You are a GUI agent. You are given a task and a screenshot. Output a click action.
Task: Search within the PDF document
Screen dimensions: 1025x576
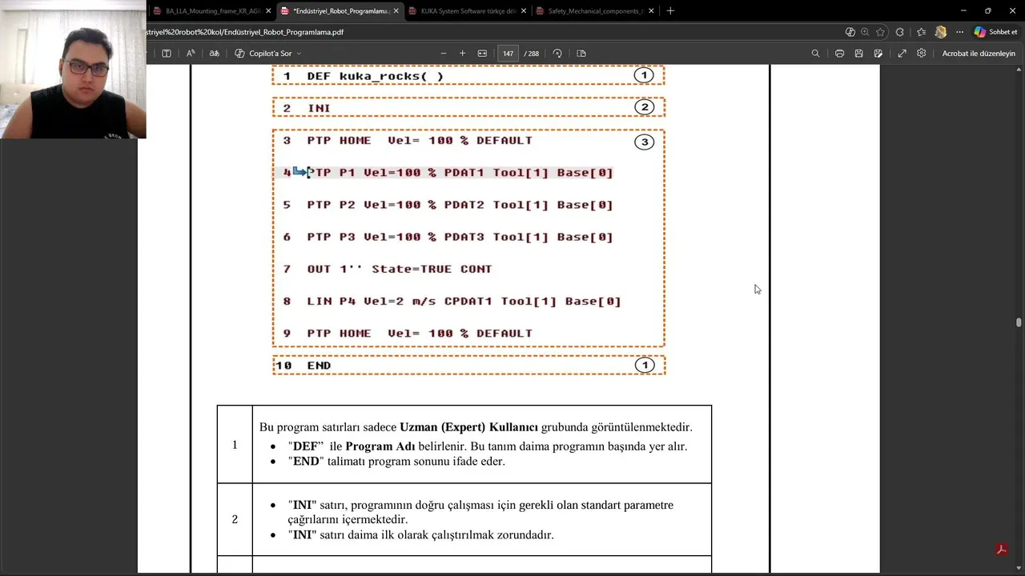(x=815, y=54)
